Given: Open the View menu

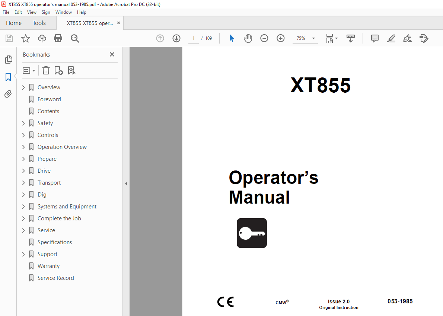Looking at the screenshot, I should click(32, 12).
